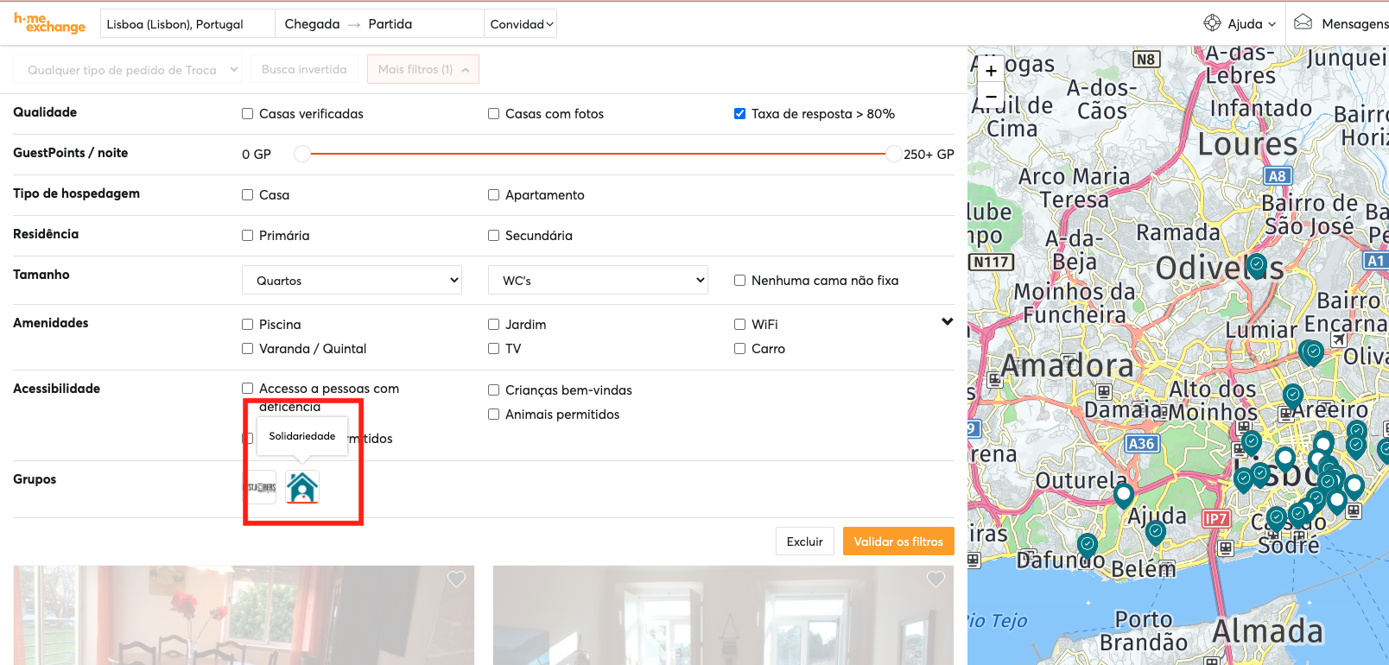Zoom in on the map
Image resolution: width=1389 pixels, height=665 pixels.
pyautogui.click(x=991, y=71)
